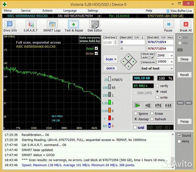Open the Service menu
Screen dimensions: 196x172
coord(26,11)
